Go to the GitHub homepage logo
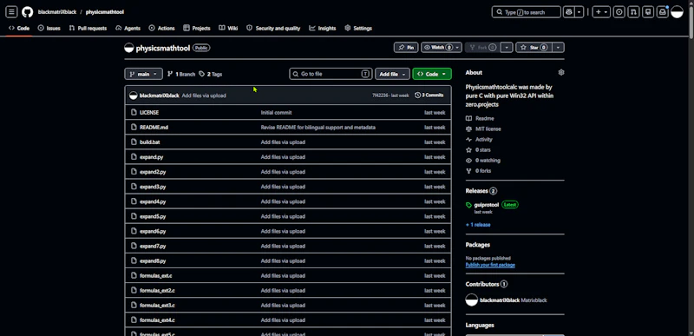 (x=28, y=12)
